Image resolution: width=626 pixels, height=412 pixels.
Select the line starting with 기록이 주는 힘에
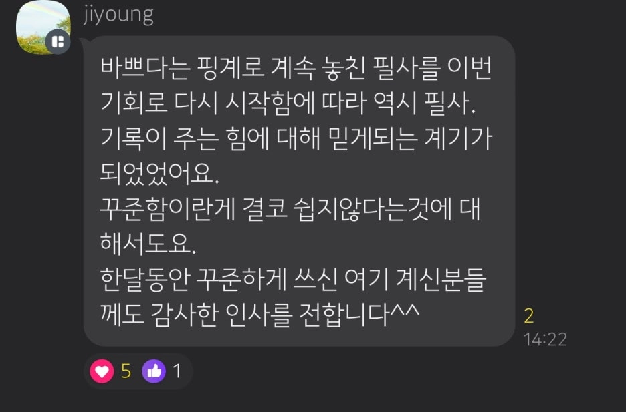tap(296, 139)
